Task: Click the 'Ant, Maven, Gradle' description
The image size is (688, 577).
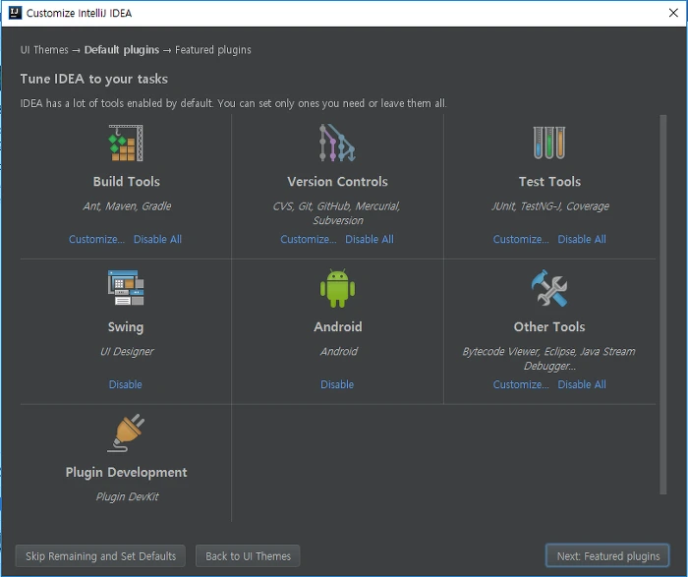Action: [x=127, y=205]
